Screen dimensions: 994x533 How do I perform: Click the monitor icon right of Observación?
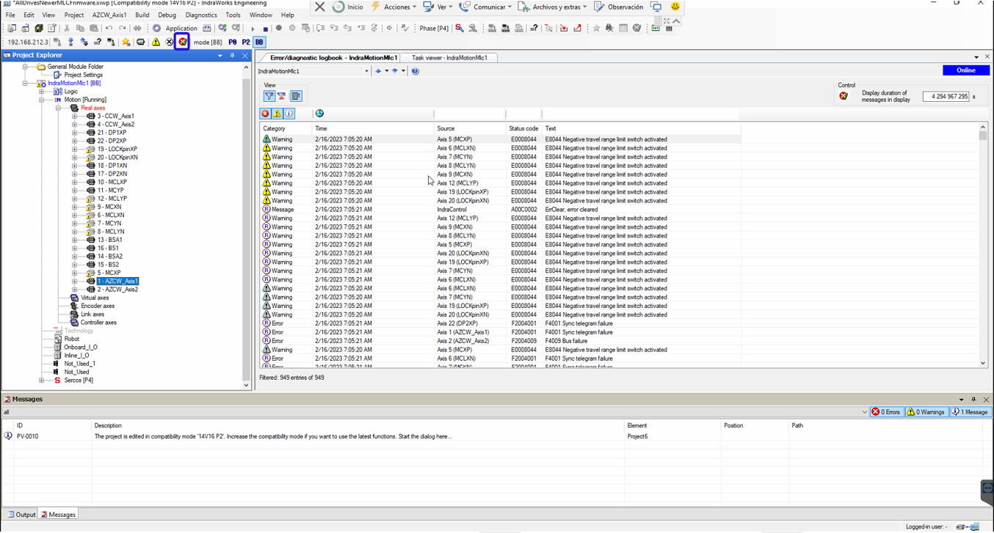click(656, 7)
